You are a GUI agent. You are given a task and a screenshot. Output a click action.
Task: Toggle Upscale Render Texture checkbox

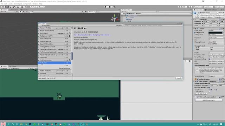210,87
